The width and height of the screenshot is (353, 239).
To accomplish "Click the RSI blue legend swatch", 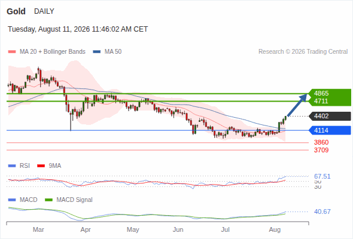I will 12,166.
